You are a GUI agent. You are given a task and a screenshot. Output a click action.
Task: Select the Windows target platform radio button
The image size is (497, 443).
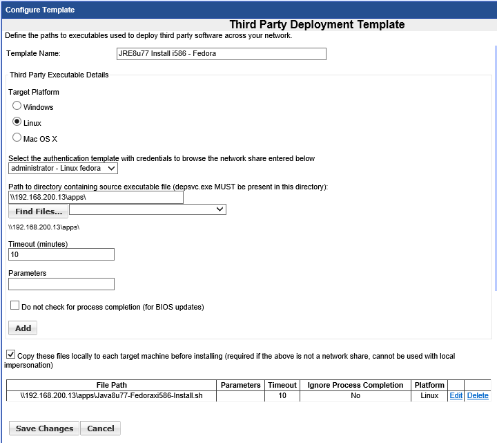point(17,106)
